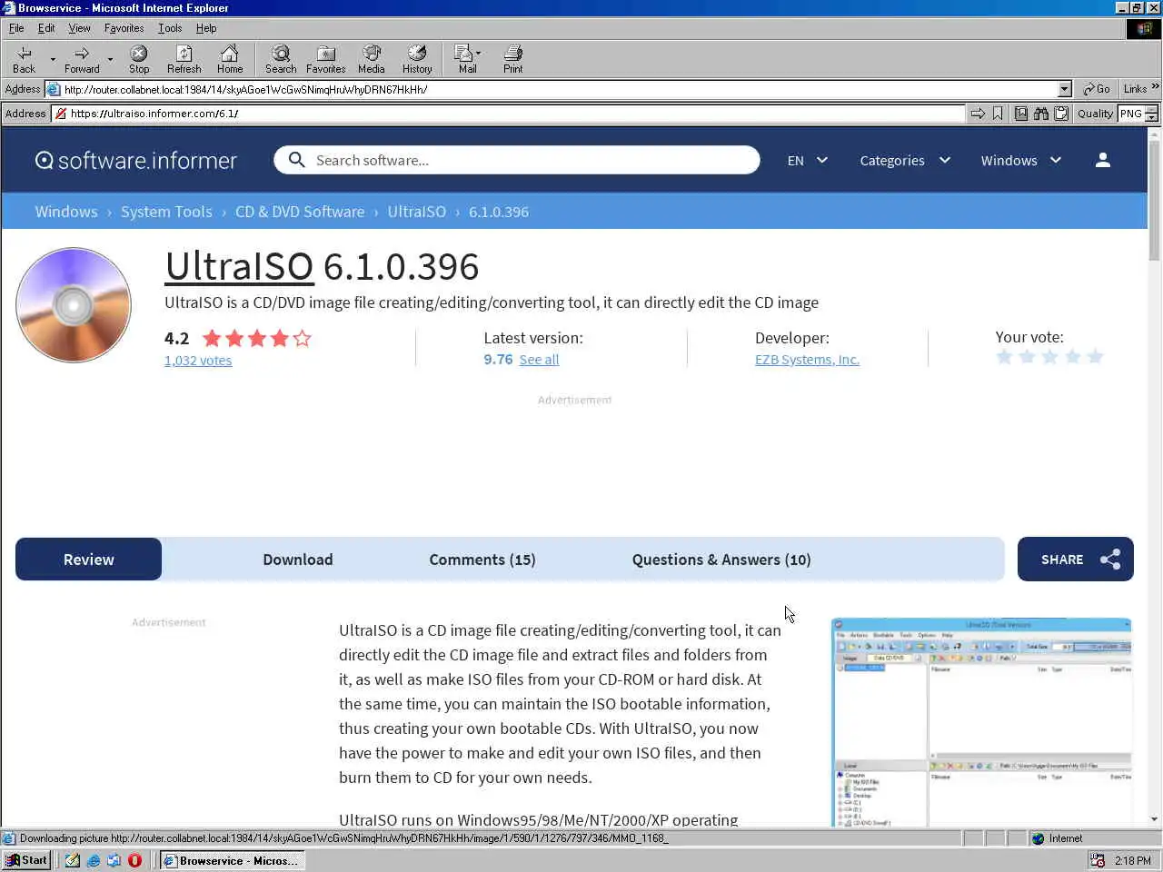The width and height of the screenshot is (1163, 872).
Task: Rate five stars in Your vote
Action: [x=1095, y=357]
